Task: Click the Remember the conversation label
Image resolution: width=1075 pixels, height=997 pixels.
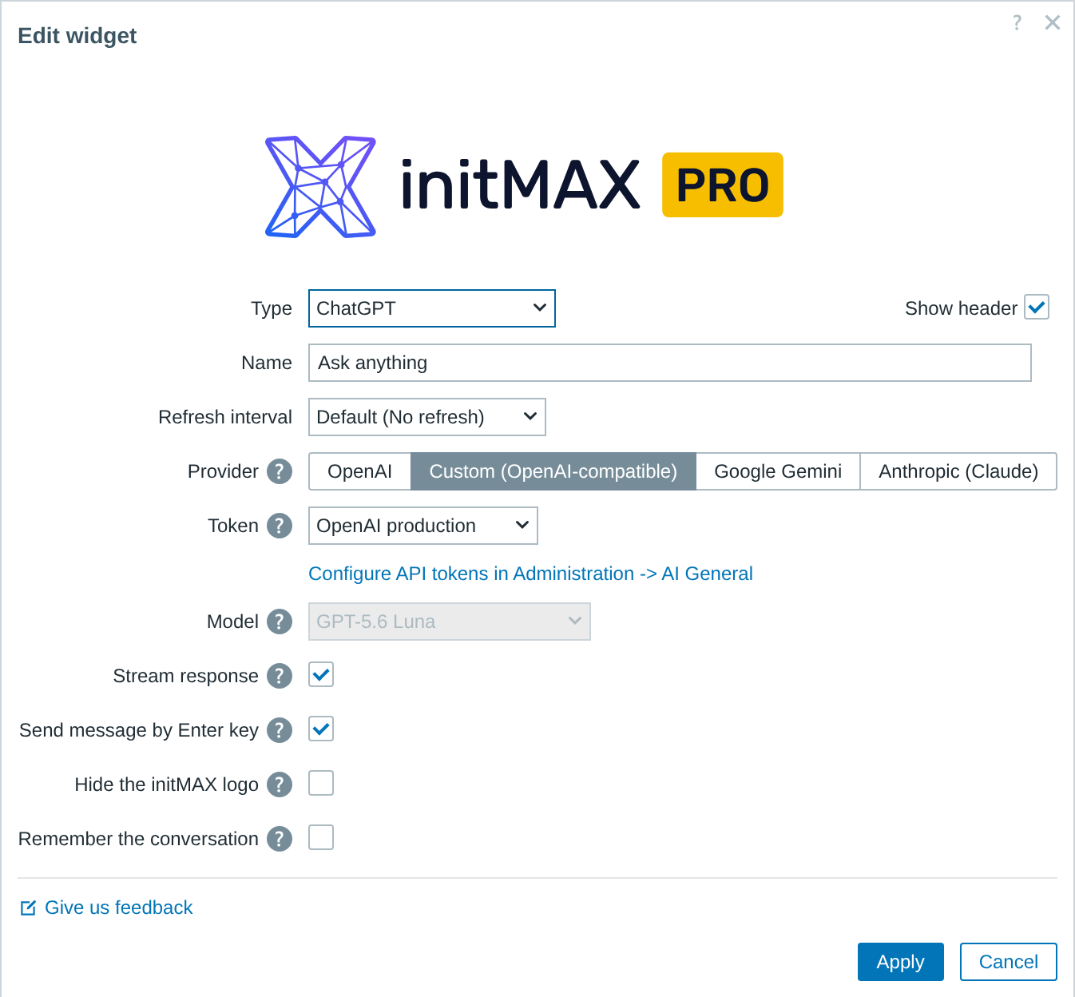Action: pos(139,839)
